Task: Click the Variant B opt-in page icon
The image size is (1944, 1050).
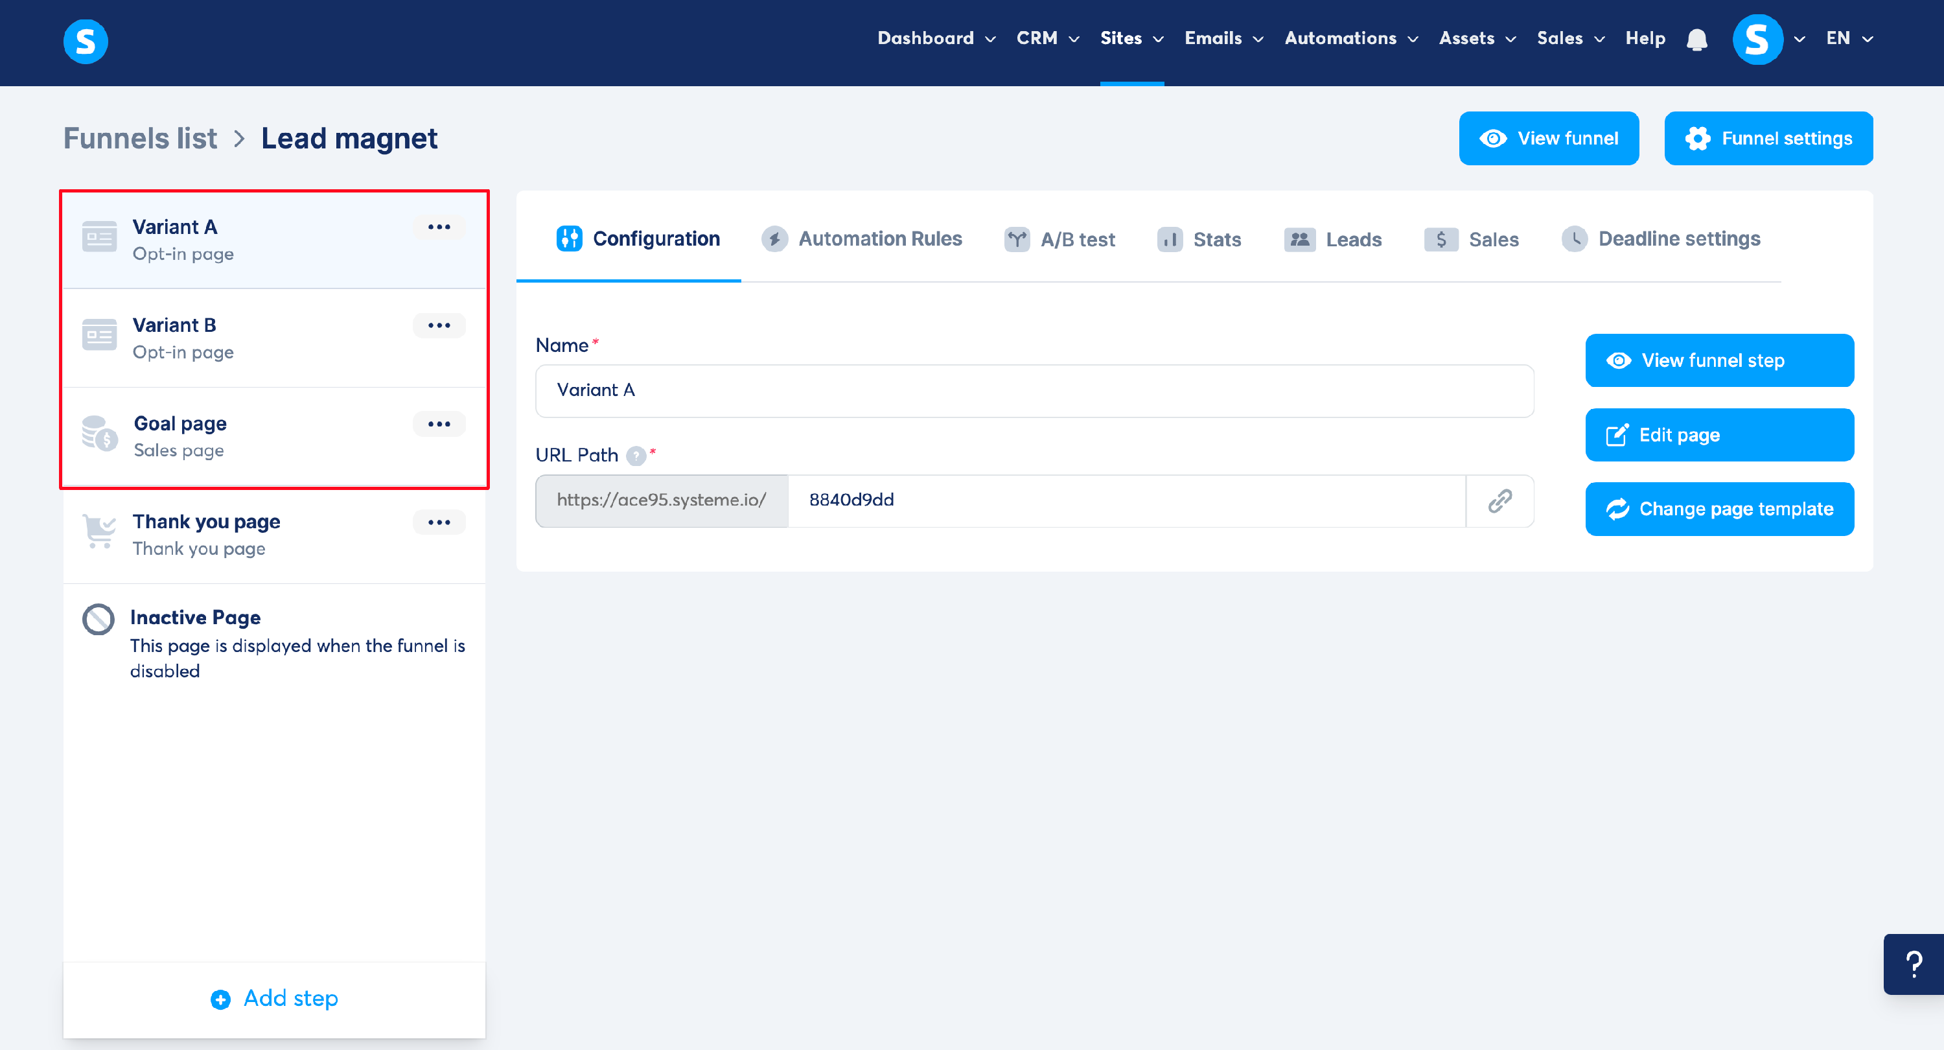Action: (100, 335)
